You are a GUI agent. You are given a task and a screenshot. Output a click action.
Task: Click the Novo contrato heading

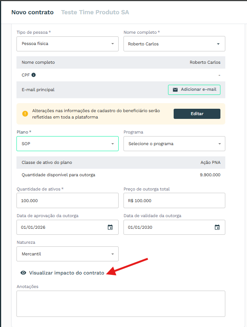coord(33,12)
